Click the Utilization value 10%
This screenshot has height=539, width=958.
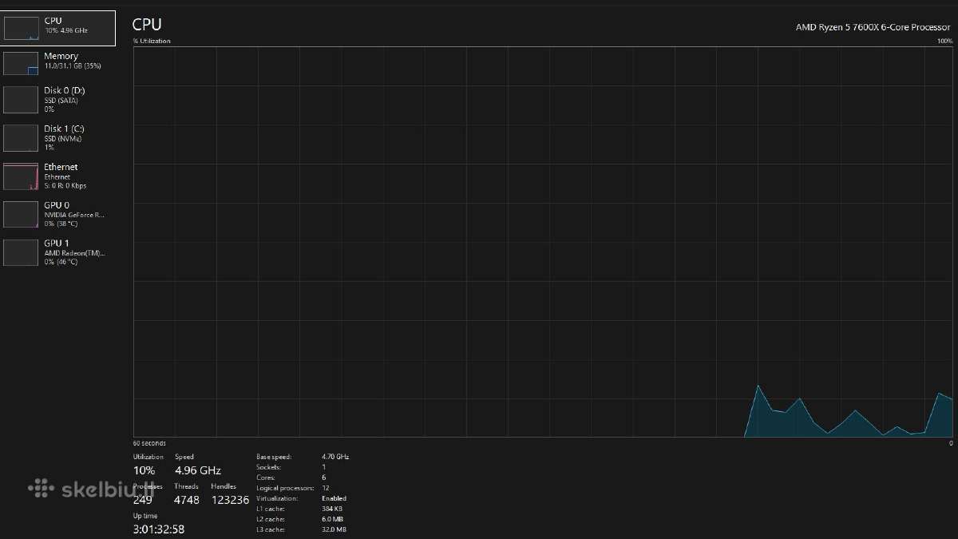(144, 470)
